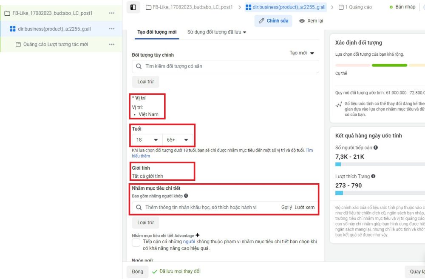Click the Advantage plus icon
This screenshot has height=279, width=425.
coord(198,235)
